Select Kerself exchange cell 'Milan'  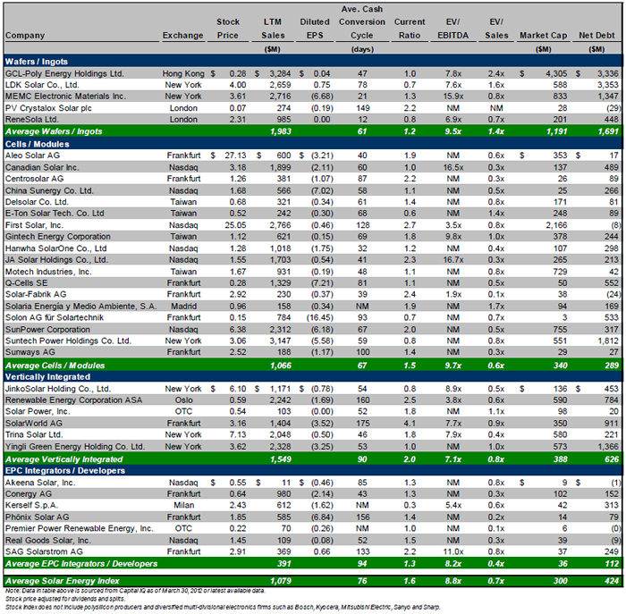pyautogui.click(x=183, y=506)
